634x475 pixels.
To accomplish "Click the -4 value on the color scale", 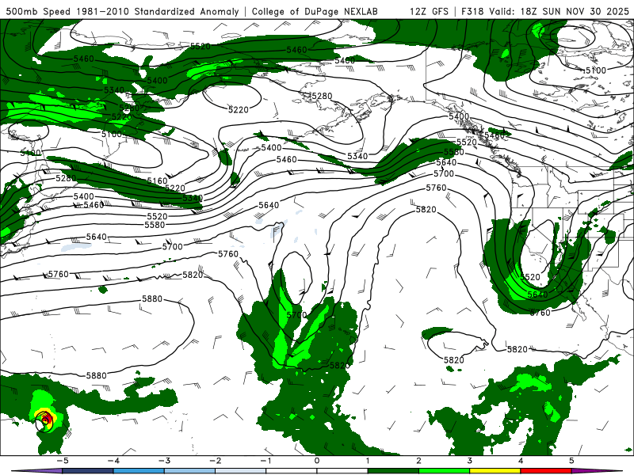I will coord(113,461).
